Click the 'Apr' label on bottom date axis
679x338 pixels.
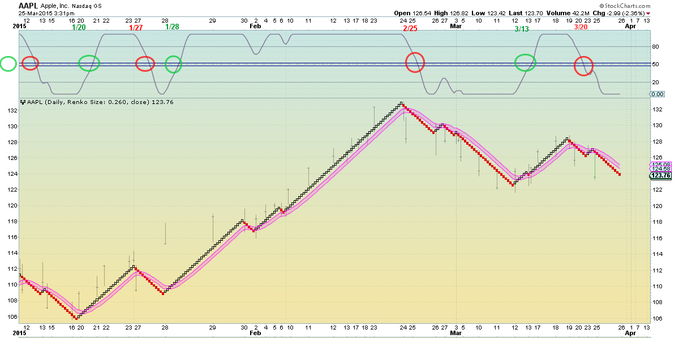pyautogui.click(x=630, y=333)
